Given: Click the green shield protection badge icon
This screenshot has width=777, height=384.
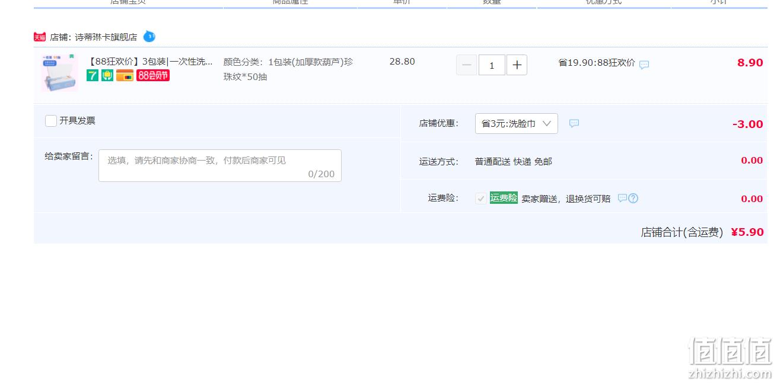Looking at the screenshot, I should coord(107,75).
